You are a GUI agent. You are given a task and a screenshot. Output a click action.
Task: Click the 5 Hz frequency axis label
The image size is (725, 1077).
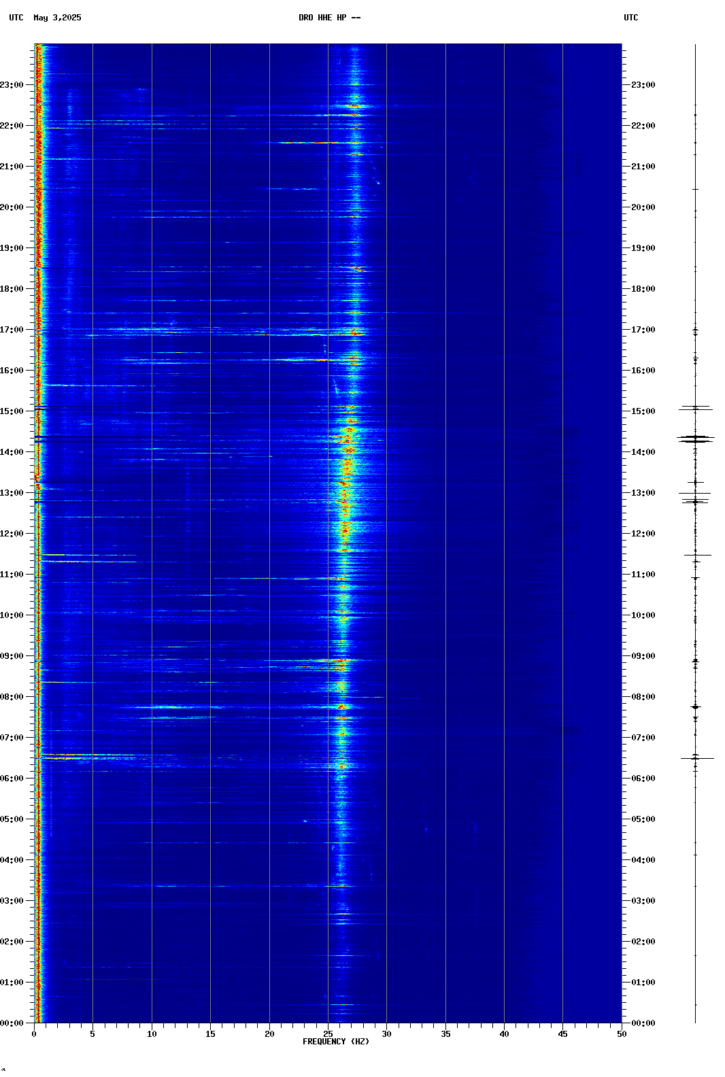tap(92, 1034)
